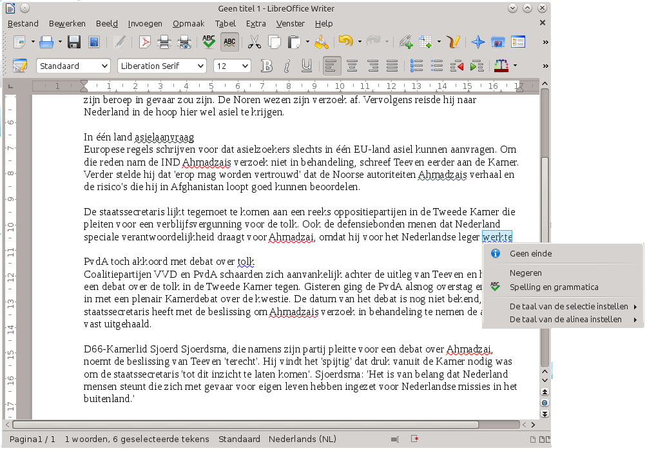Open the Gallery icon
Screen dimensions: 647x453
tap(498, 42)
